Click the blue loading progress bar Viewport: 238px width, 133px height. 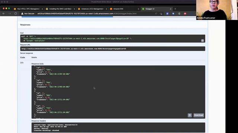coord(67,17)
